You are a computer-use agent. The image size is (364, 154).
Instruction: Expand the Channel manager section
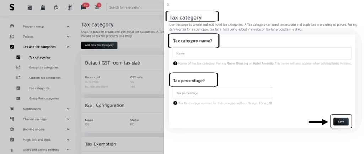(x=68, y=119)
